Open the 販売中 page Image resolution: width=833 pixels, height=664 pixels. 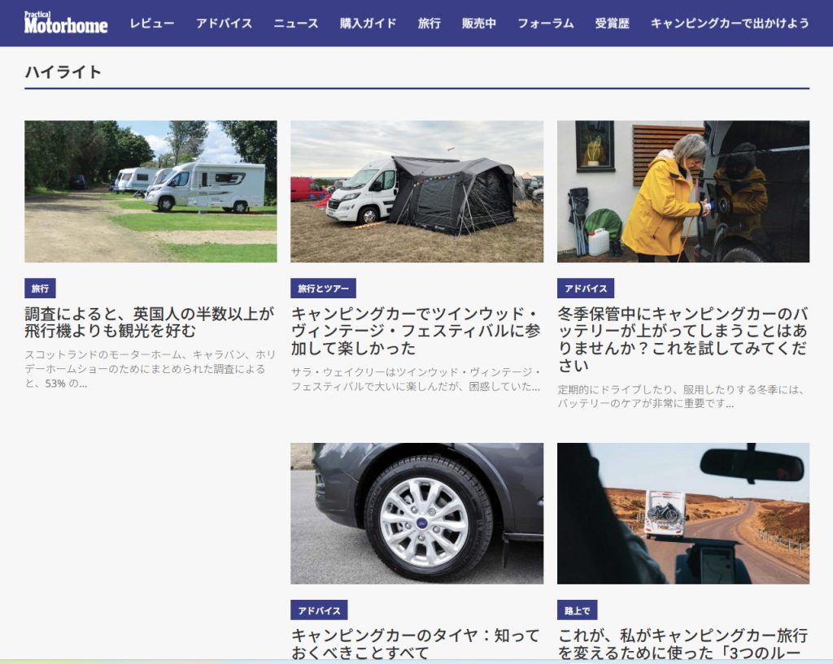tap(479, 24)
